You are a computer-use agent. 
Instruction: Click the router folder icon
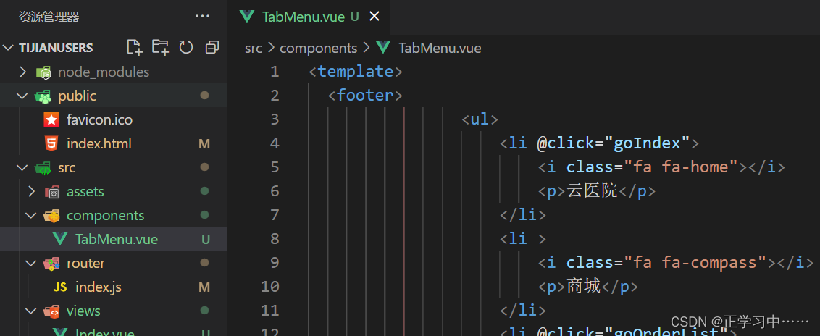tap(51, 264)
